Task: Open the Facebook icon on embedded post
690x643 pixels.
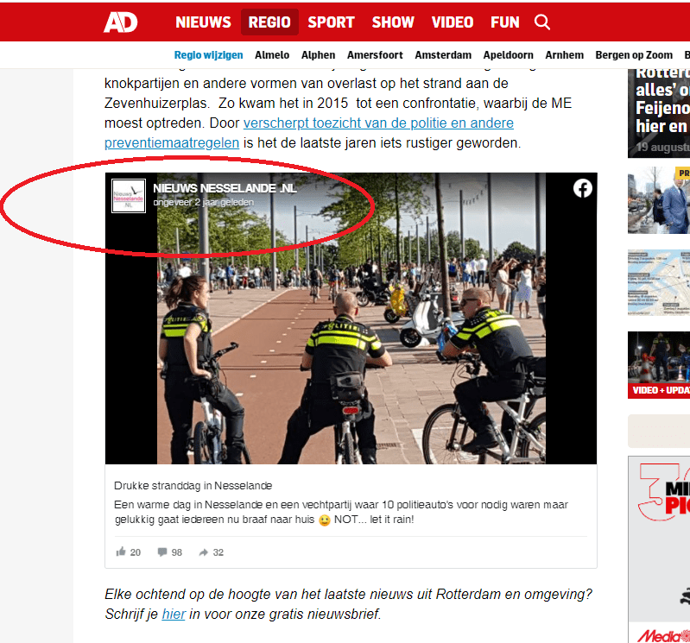Action: click(583, 188)
